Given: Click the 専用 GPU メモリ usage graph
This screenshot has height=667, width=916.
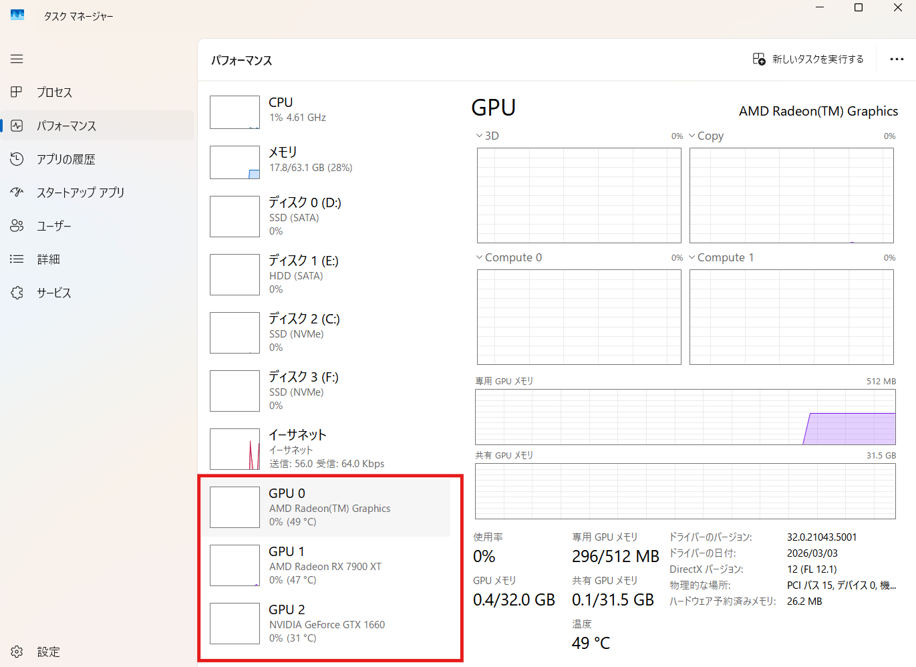Looking at the screenshot, I should [x=685, y=417].
